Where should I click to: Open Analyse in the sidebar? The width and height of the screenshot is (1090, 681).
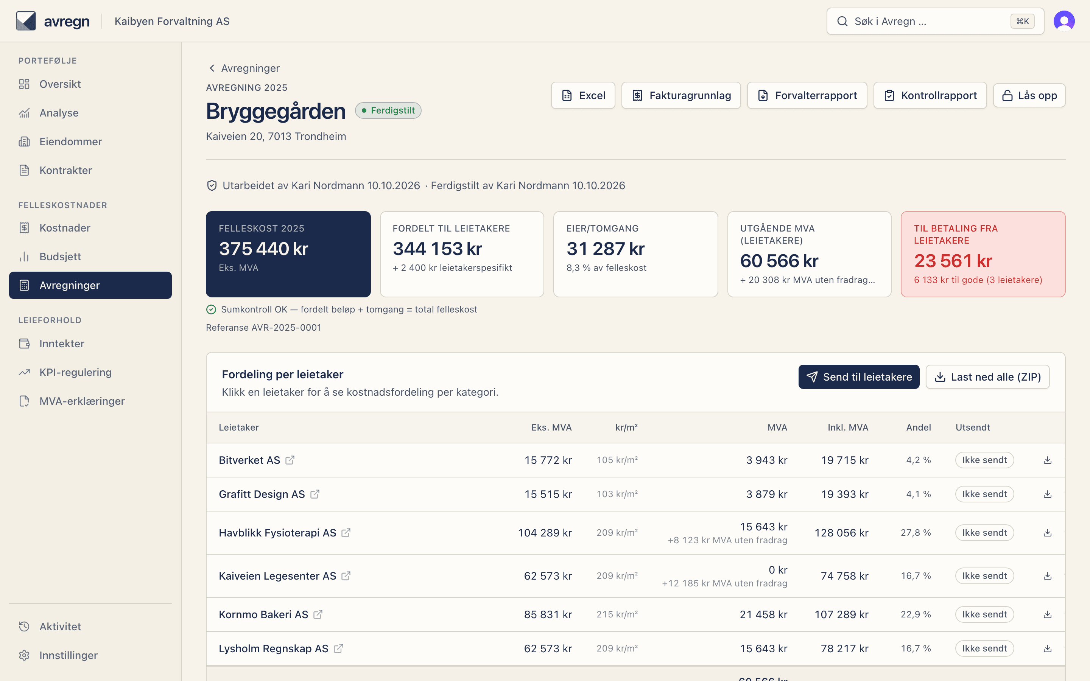tap(90, 113)
